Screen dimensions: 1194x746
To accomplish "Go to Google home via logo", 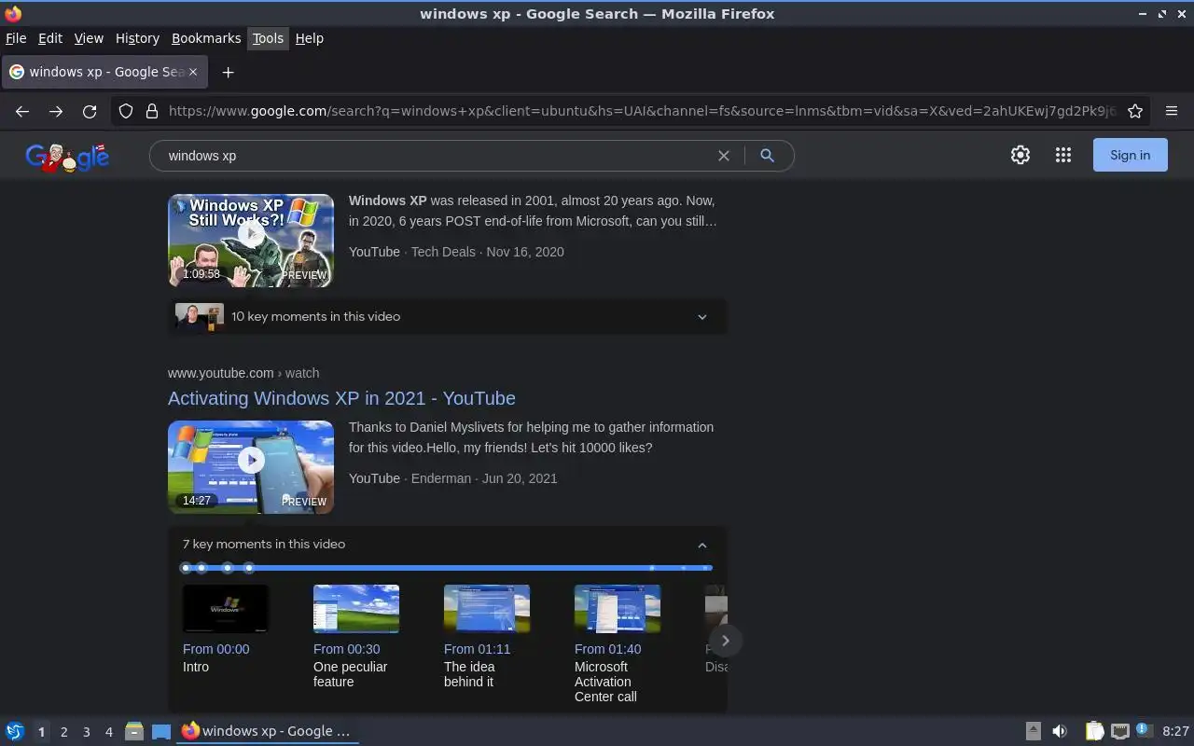I will point(67,157).
